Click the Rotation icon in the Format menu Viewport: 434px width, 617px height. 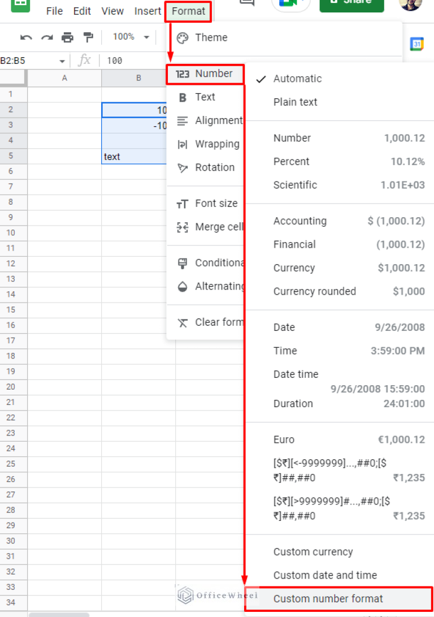pyautogui.click(x=182, y=167)
